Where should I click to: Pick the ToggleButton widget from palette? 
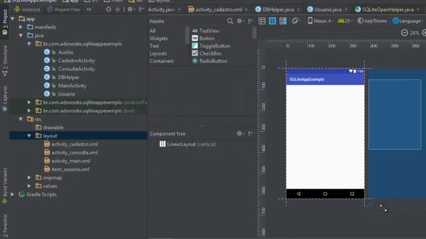[x=211, y=46]
